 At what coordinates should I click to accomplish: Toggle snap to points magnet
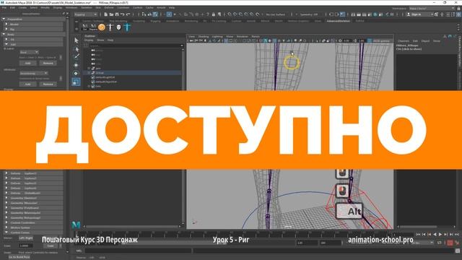(x=240, y=14)
